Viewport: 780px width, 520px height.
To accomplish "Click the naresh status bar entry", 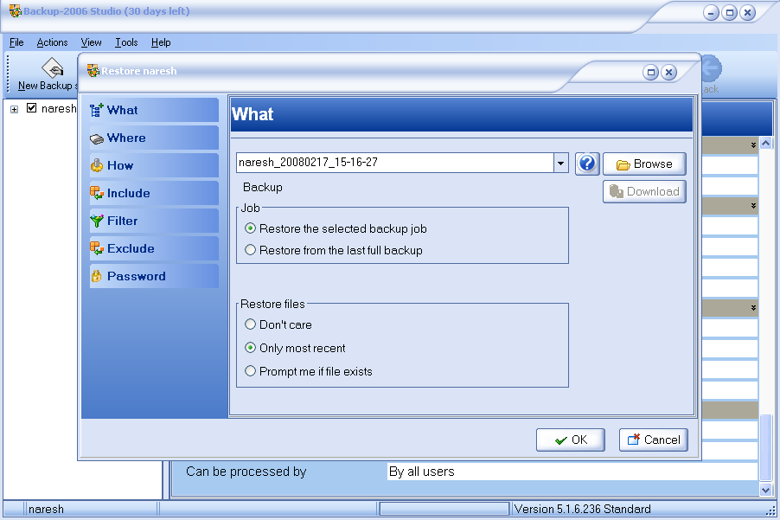I will (46, 509).
